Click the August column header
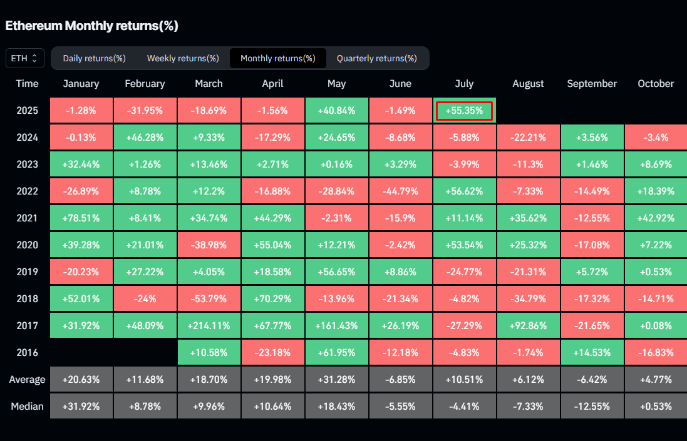 coord(528,84)
